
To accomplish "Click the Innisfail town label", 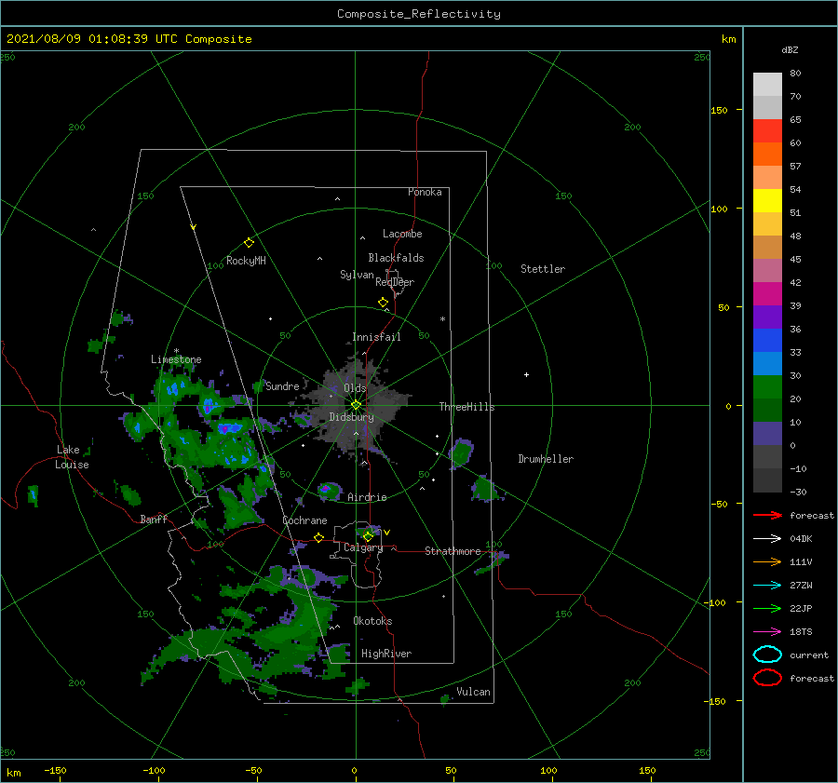I will [376, 337].
